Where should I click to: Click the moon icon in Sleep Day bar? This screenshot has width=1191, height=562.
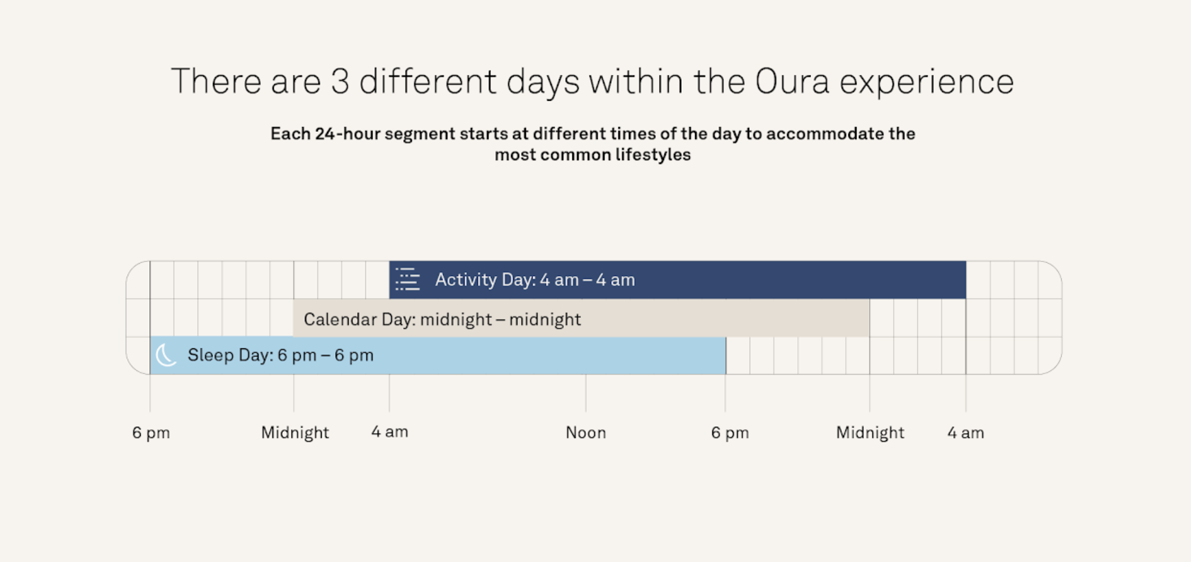166,355
